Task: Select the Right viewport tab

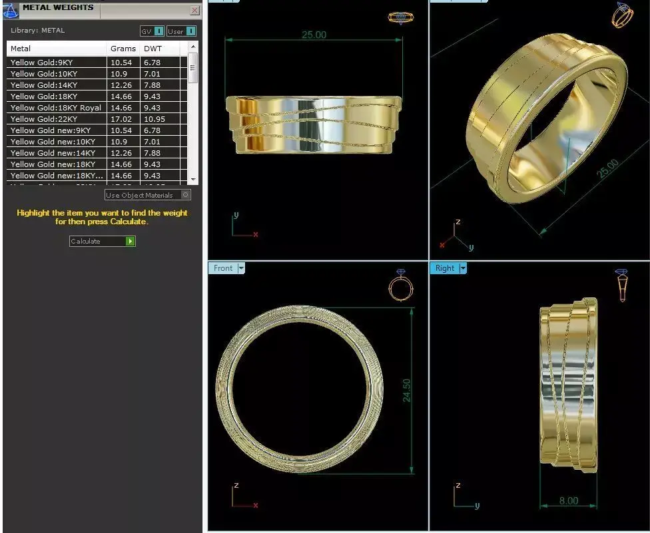Action: pyautogui.click(x=445, y=268)
